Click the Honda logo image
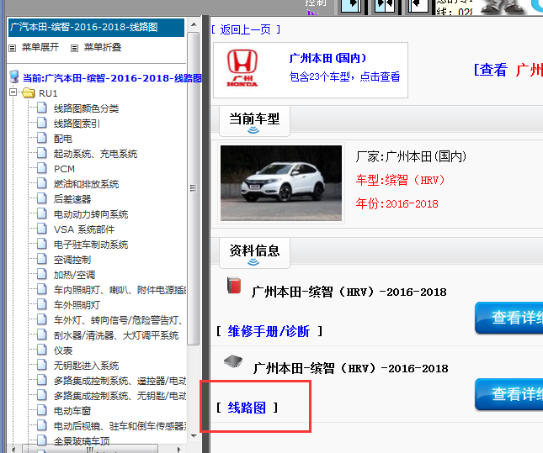This screenshot has width=543, height=453. pos(242,68)
